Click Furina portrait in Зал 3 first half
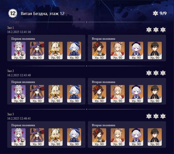The height and width of the screenshot is (154, 174). point(74,137)
